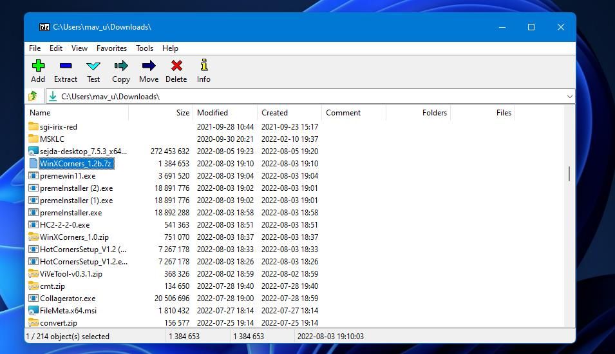The width and height of the screenshot is (615, 354).
Task: Click the HC2-2-2-0.exe file icon
Action: pos(33,225)
